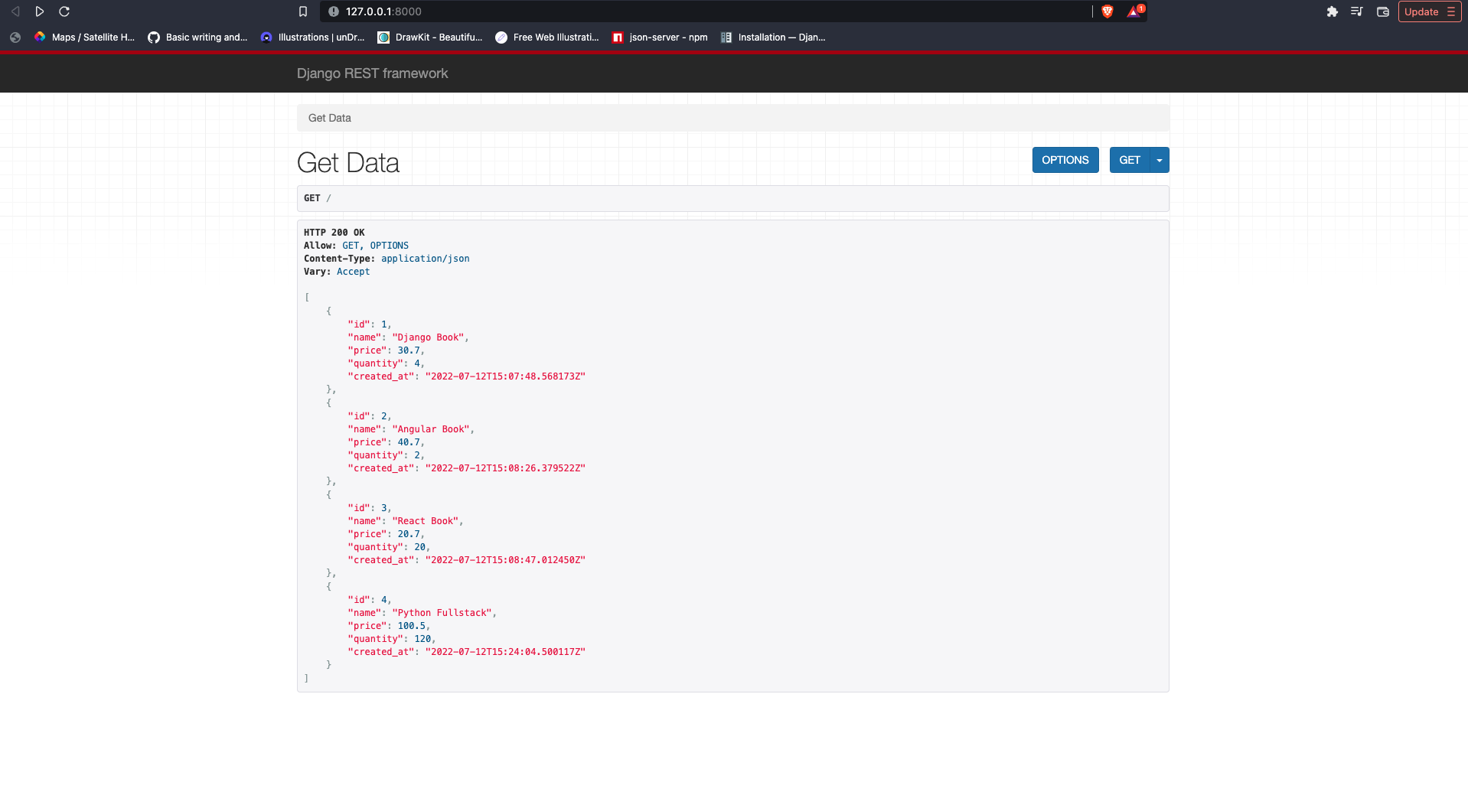
Task: Click Django REST framework brand link
Action: [372, 73]
